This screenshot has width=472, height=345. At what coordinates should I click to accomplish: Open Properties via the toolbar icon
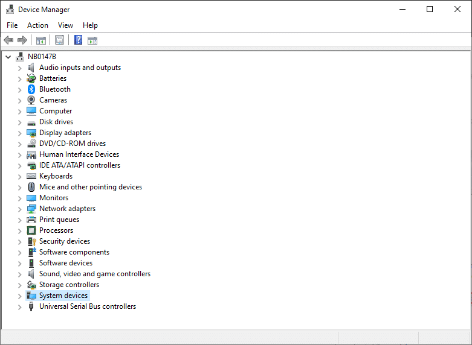coord(59,40)
